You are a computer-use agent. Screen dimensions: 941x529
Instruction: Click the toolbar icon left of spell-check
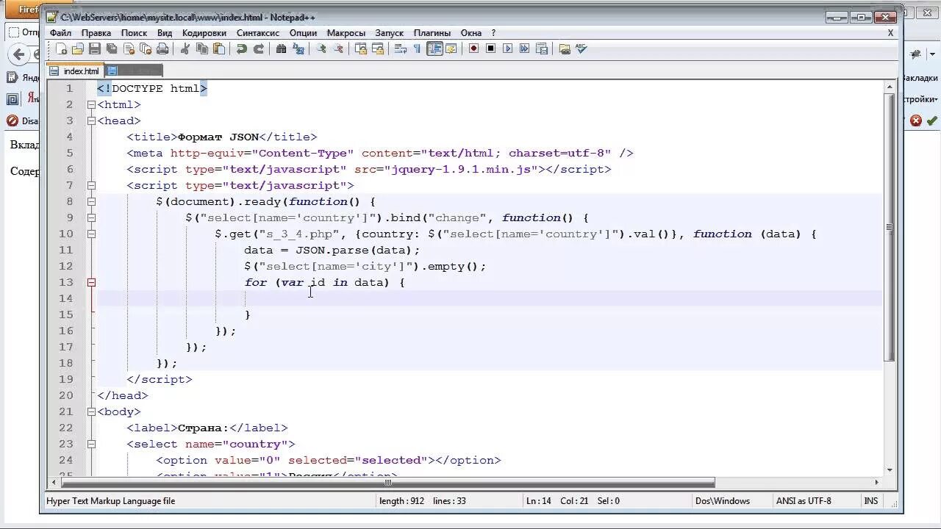click(565, 49)
